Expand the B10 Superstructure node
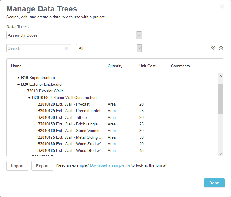 [18, 78]
